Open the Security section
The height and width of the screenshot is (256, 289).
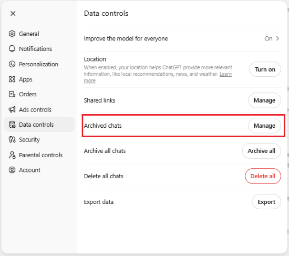pos(39,140)
